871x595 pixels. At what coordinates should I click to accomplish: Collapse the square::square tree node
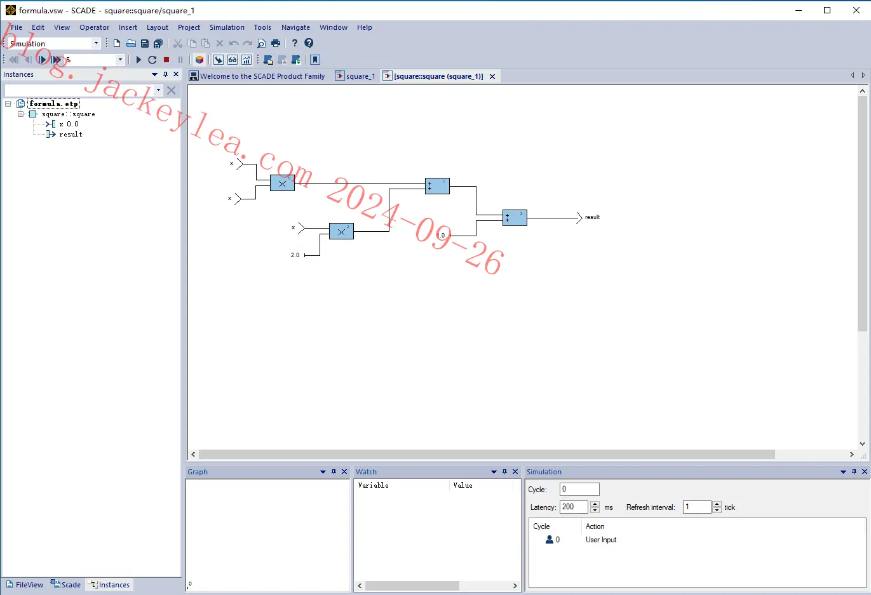tap(20, 114)
